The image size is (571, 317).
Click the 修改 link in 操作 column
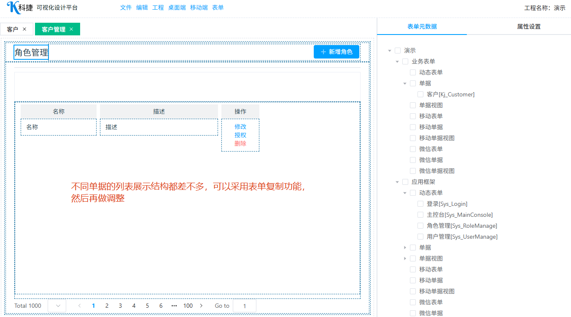coord(240,127)
